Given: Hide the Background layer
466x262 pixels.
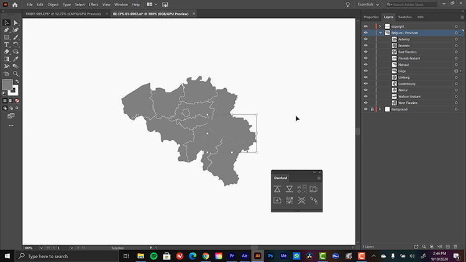Looking at the screenshot, I should click(366, 109).
